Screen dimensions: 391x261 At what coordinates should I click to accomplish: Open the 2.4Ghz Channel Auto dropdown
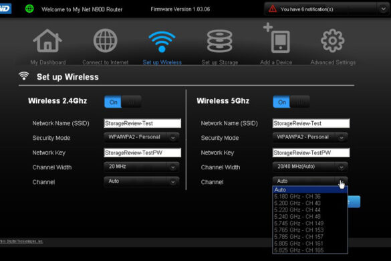coord(142,181)
